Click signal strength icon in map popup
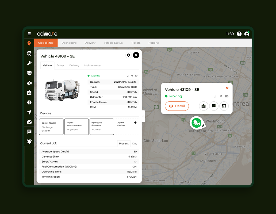This screenshot has height=214, width=276. (x=215, y=96)
